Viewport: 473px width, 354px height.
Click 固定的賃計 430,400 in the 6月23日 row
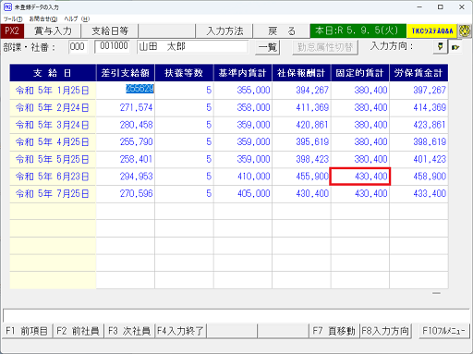[360, 177]
